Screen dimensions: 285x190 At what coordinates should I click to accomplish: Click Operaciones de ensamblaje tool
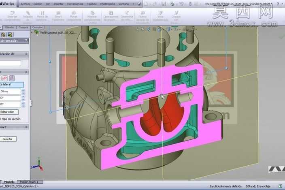click(111, 17)
